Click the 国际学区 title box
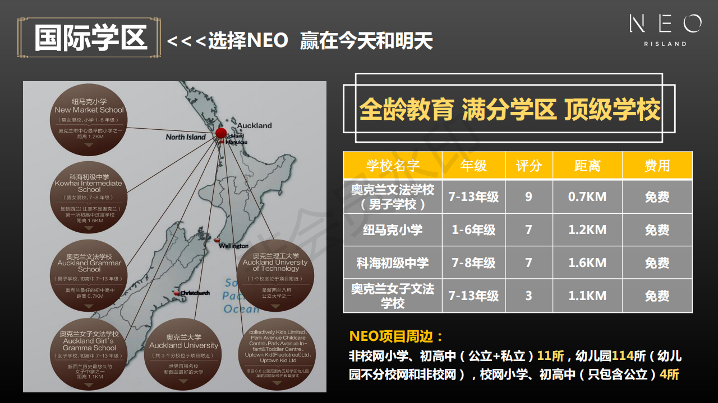 pos(90,38)
